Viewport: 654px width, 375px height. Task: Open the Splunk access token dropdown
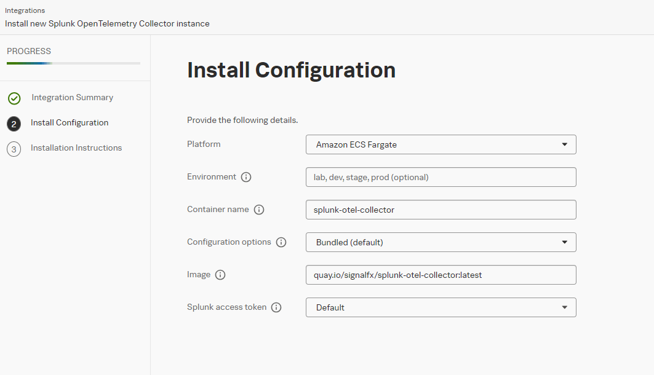pyautogui.click(x=441, y=307)
